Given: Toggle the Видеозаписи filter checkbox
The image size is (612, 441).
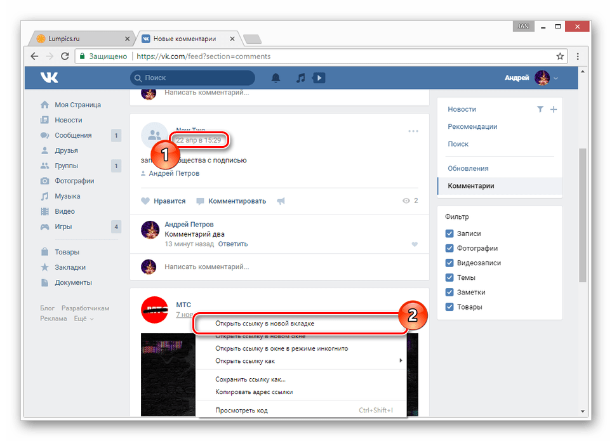Looking at the screenshot, I should click(x=449, y=263).
